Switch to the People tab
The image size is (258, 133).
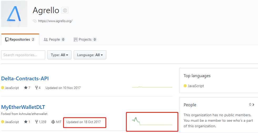pyautogui.click(x=54, y=39)
